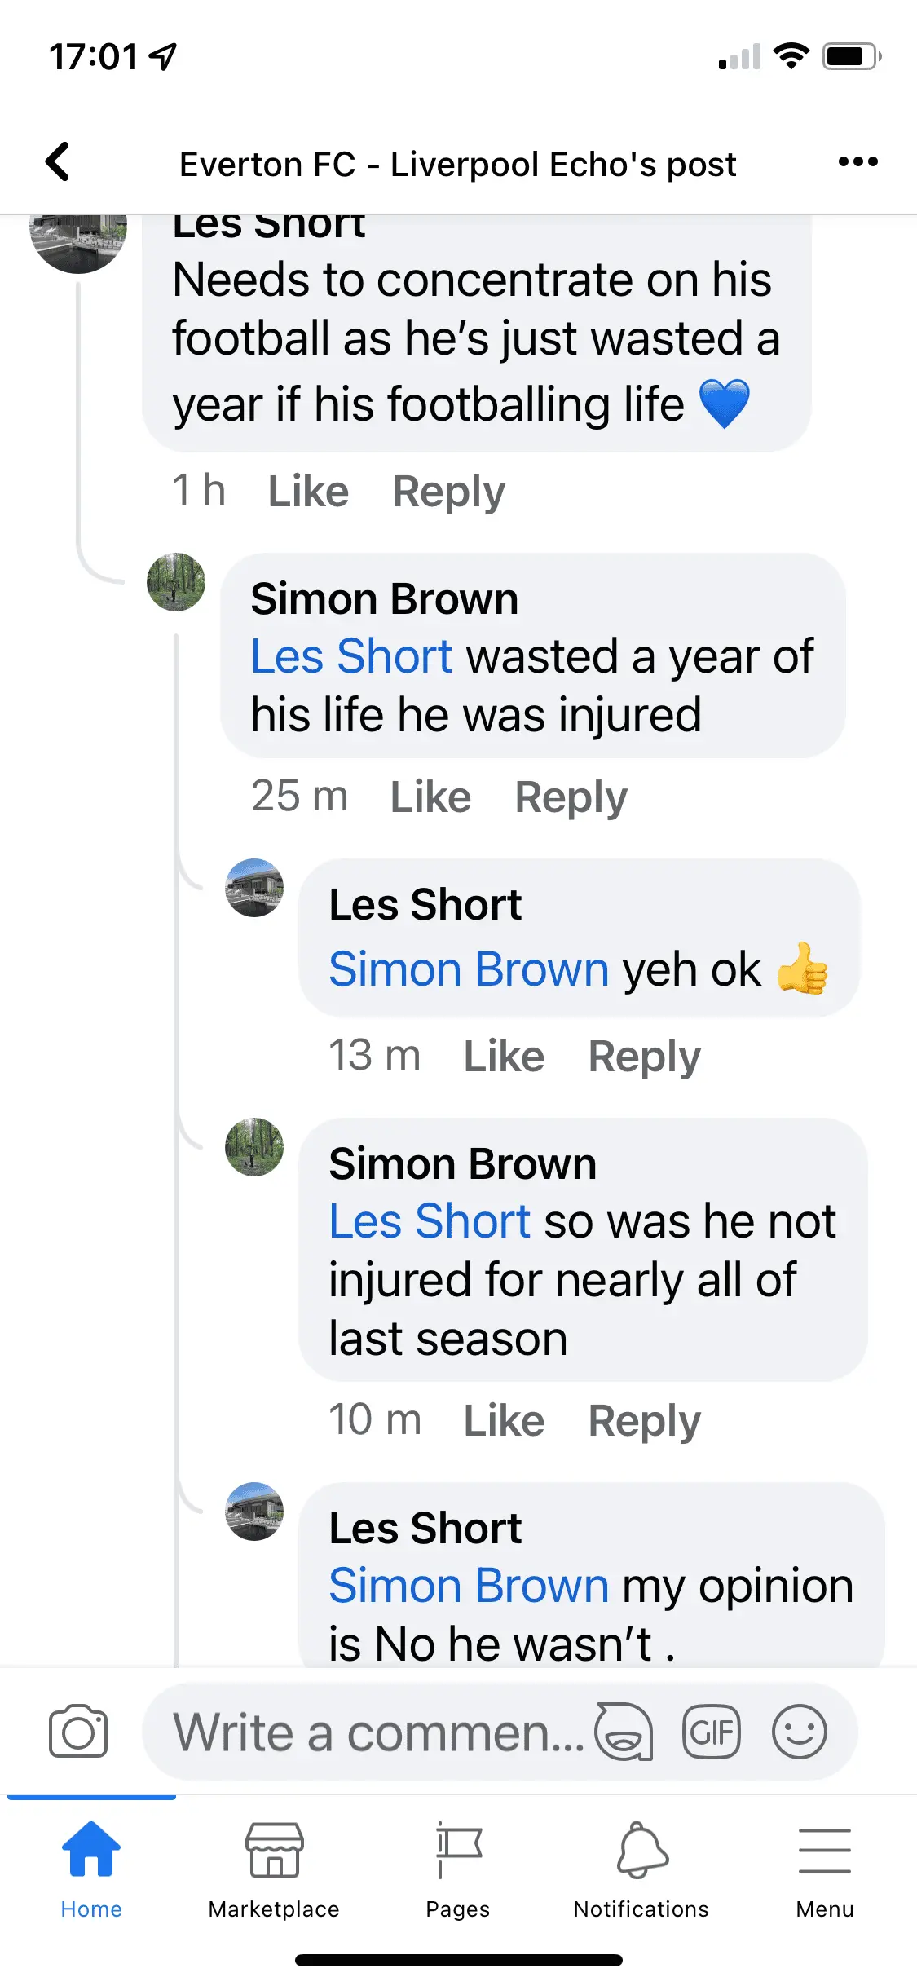Tap the blue 'Les Short' mention in 25 m reply

pos(350,656)
